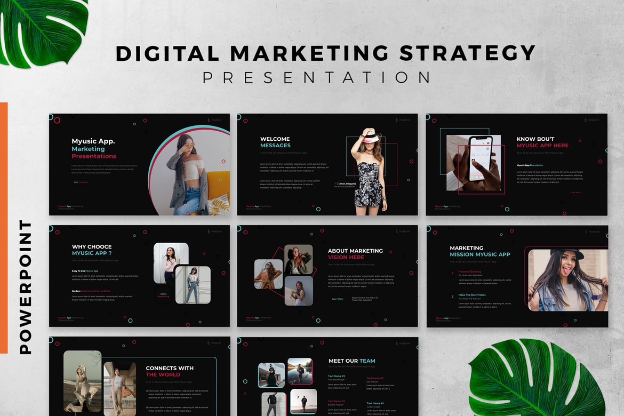Image resolution: width=624 pixels, height=416 pixels.
Task: Select the team photo of man by lake
Action: [300, 371]
